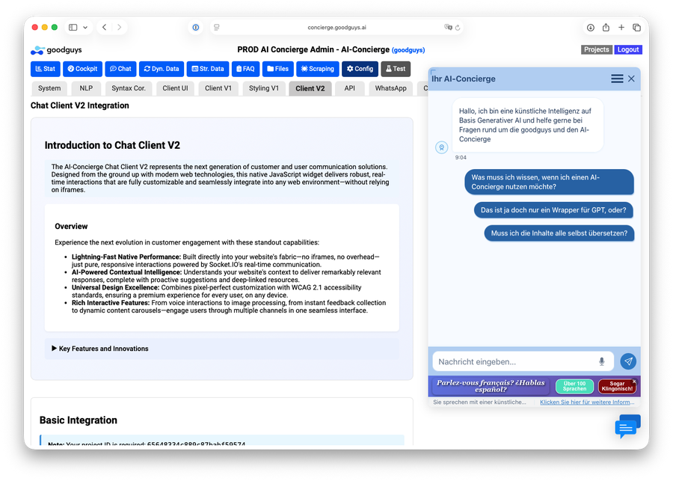
Task: Refresh Dyn. Data via its toolbar icon
Action: coord(147,69)
